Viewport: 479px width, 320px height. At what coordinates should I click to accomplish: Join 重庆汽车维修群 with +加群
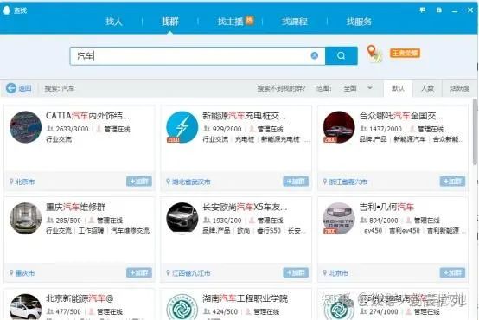[139, 272]
